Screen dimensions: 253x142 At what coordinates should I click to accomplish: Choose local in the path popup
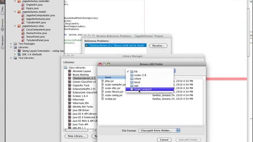[x=150, y=82]
